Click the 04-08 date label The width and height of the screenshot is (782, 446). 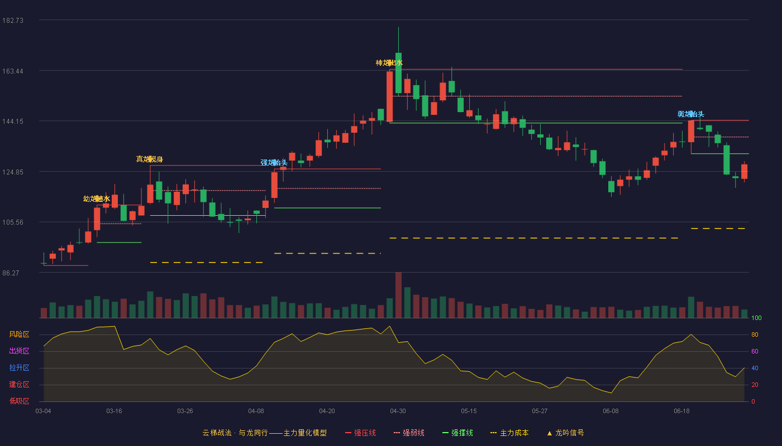pyautogui.click(x=256, y=411)
